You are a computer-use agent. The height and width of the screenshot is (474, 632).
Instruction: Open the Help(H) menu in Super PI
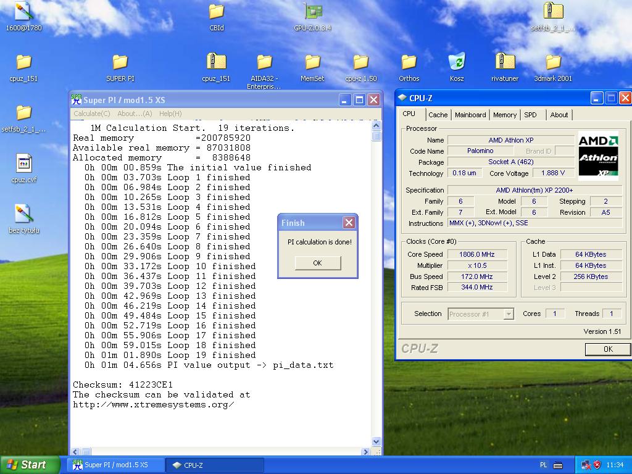tap(170, 114)
